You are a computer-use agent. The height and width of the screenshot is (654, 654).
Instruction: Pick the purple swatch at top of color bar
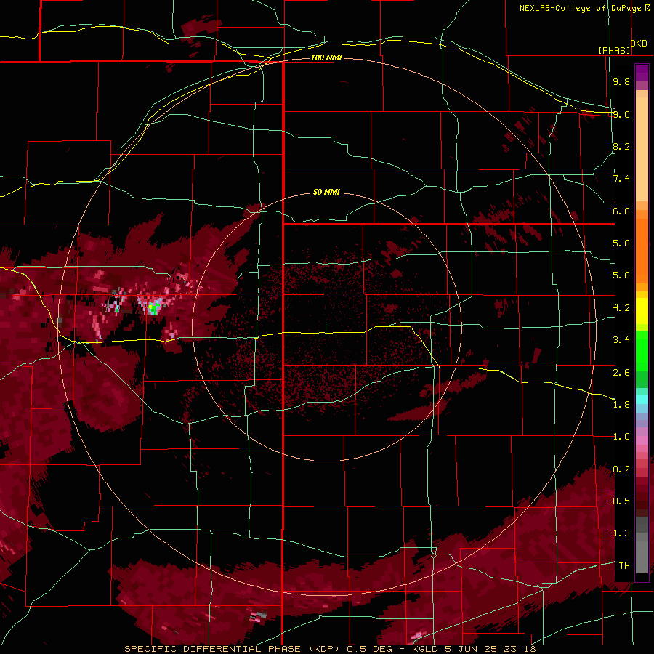pos(642,73)
